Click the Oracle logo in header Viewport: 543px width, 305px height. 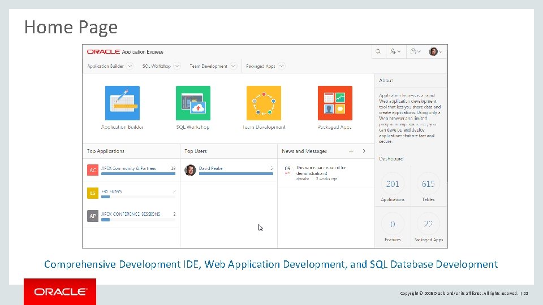click(104, 51)
